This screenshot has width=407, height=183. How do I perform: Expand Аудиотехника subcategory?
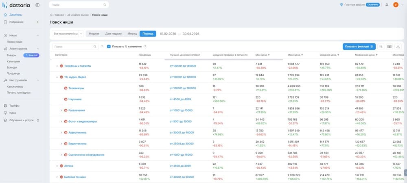(x=61, y=133)
